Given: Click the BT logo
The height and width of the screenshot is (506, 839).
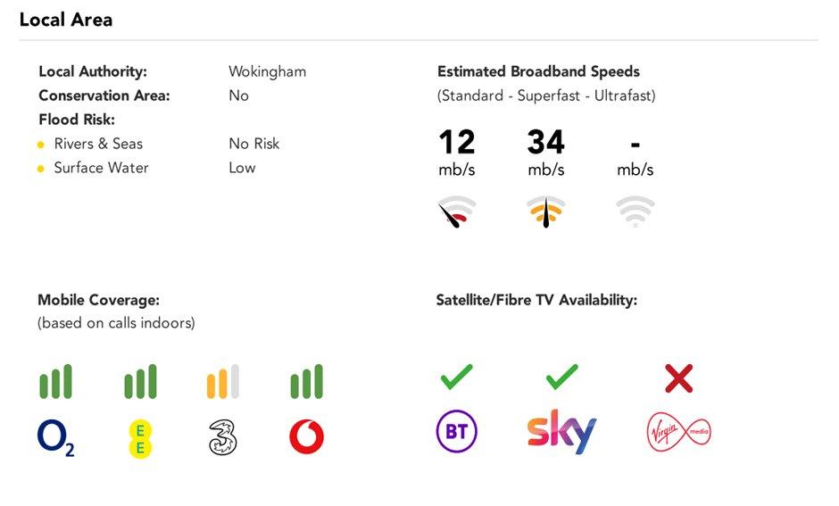Looking at the screenshot, I should coord(456,431).
